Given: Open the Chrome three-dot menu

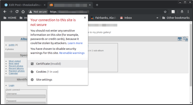Looking at the screenshot, I should click(188, 12).
